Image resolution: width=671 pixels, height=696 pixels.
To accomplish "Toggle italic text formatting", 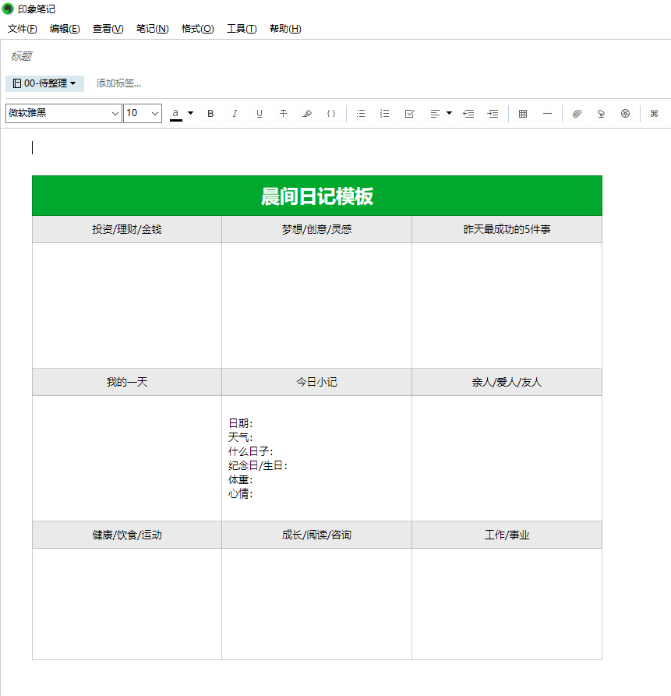I will pyautogui.click(x=235, y=114).
